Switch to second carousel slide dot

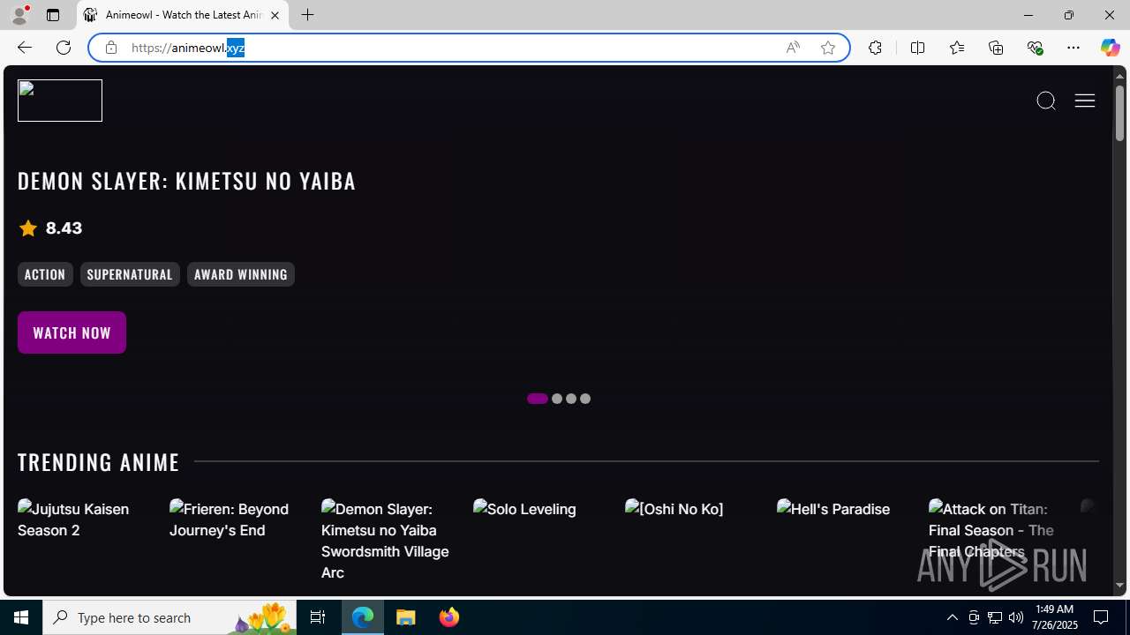(557, 399)
